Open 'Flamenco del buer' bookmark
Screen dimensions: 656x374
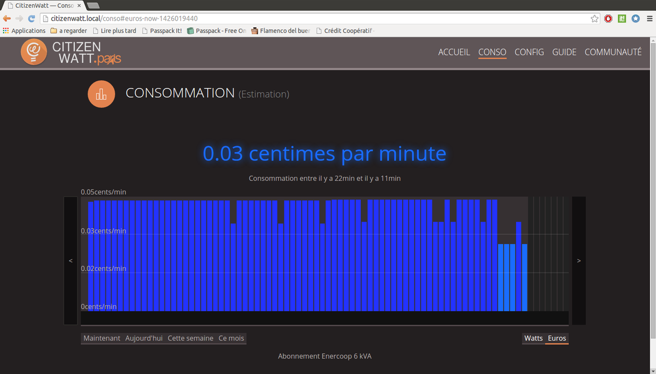pos(280,31)
